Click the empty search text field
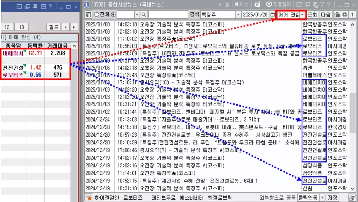The image size is (358, 202). [x=168, y=15]
